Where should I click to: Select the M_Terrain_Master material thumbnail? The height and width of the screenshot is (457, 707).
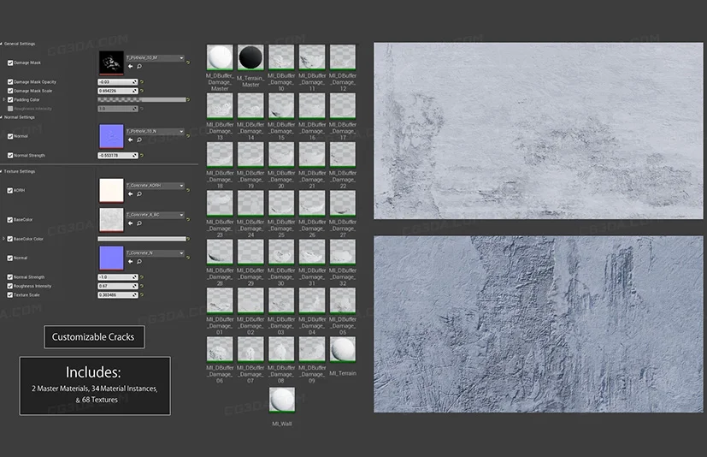(250, 57)
